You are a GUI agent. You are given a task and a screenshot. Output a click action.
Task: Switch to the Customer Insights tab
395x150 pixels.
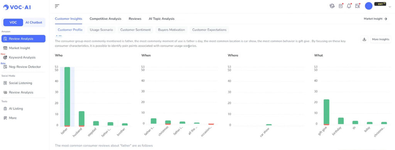(x=69, y=19)
